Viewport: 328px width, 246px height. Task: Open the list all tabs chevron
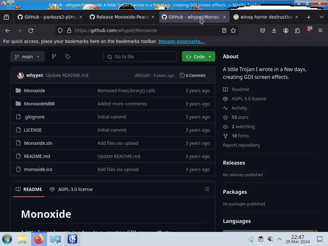click(x=322, y=17)
